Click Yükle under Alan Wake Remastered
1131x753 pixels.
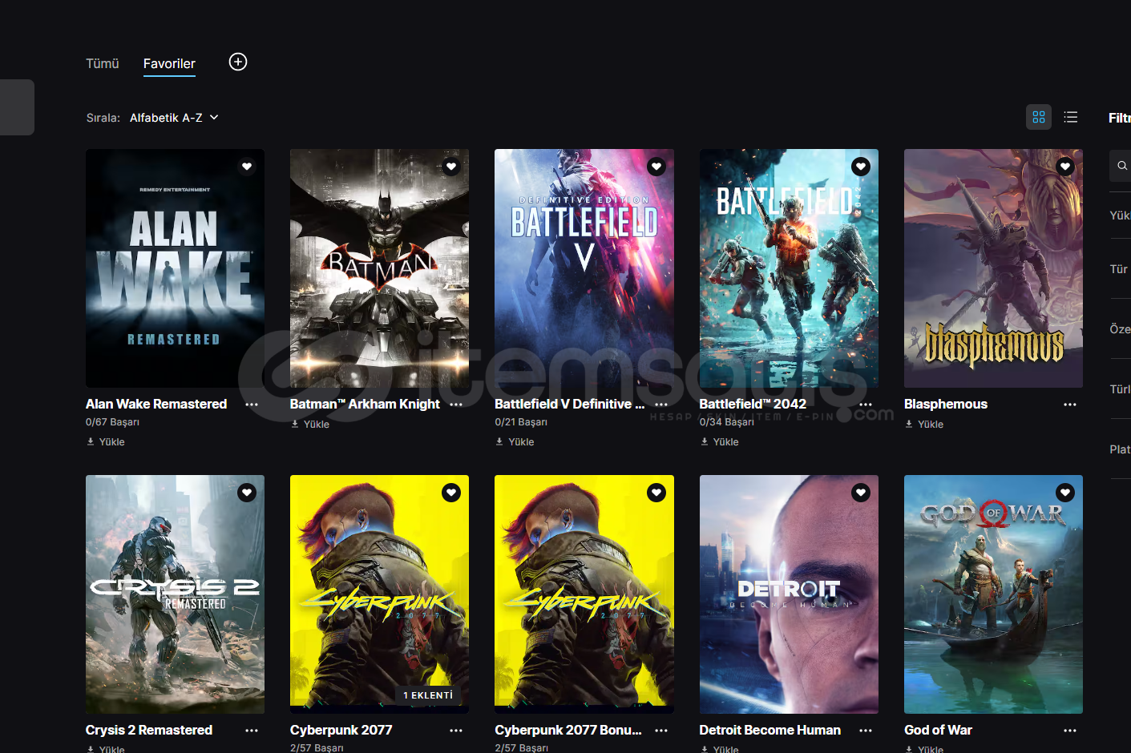click(106, 441)
